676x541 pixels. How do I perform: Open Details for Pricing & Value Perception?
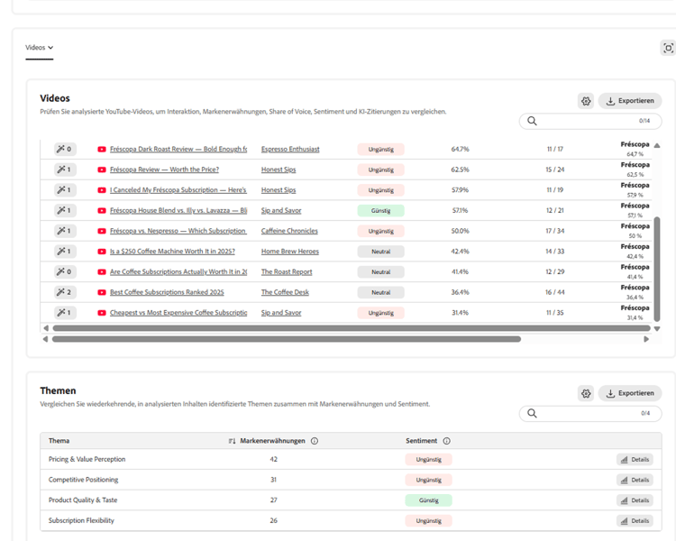point(635,460)
